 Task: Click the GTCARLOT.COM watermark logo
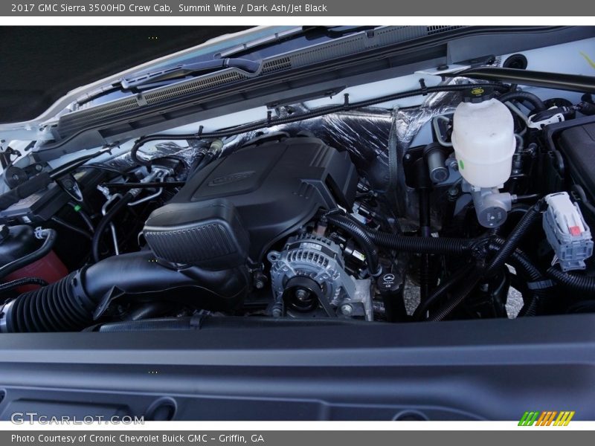pyautogui.click(x=77, y=418)
